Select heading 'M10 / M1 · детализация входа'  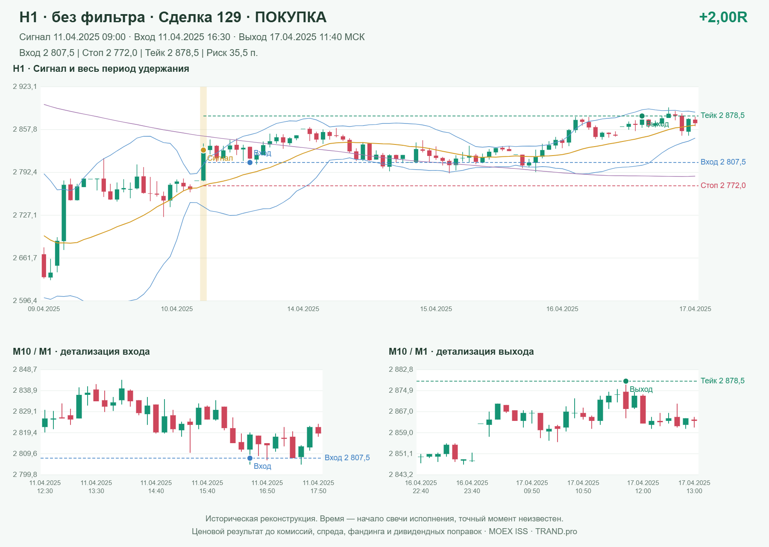tap(81, 352)
